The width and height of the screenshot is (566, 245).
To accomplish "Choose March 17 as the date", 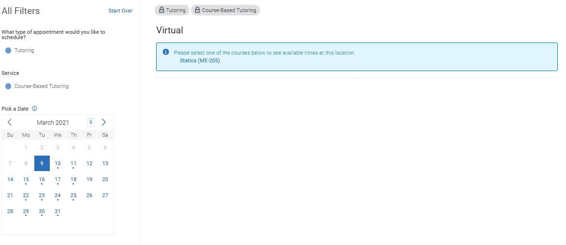I will coord(58,179).
